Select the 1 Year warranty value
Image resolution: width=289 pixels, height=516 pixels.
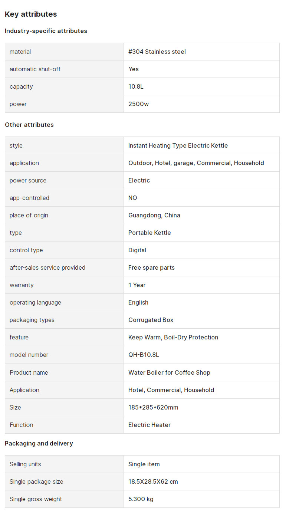click(137, 285)
